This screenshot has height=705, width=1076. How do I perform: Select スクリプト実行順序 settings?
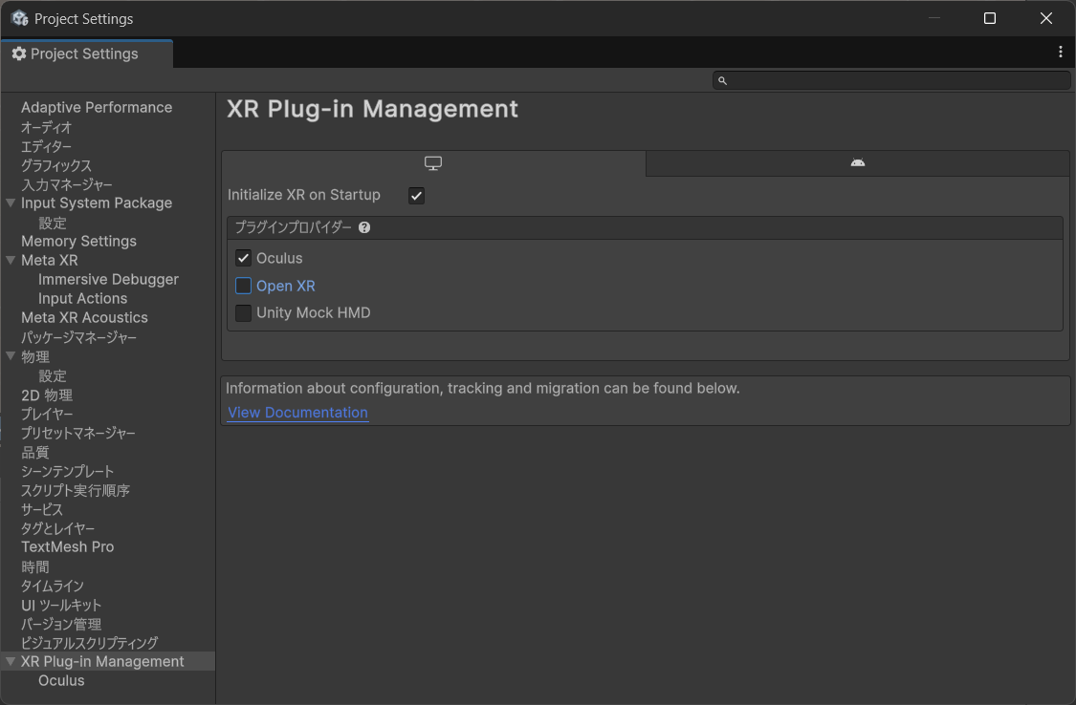(76, 490)
